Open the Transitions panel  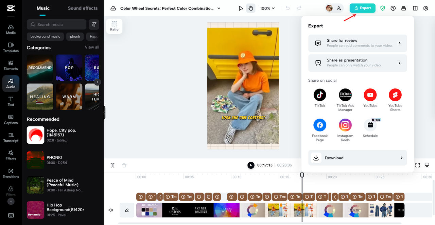pos(11,173)
